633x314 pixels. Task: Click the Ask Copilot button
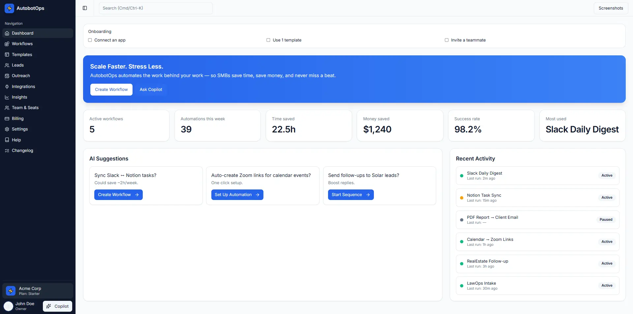(151, 90)
